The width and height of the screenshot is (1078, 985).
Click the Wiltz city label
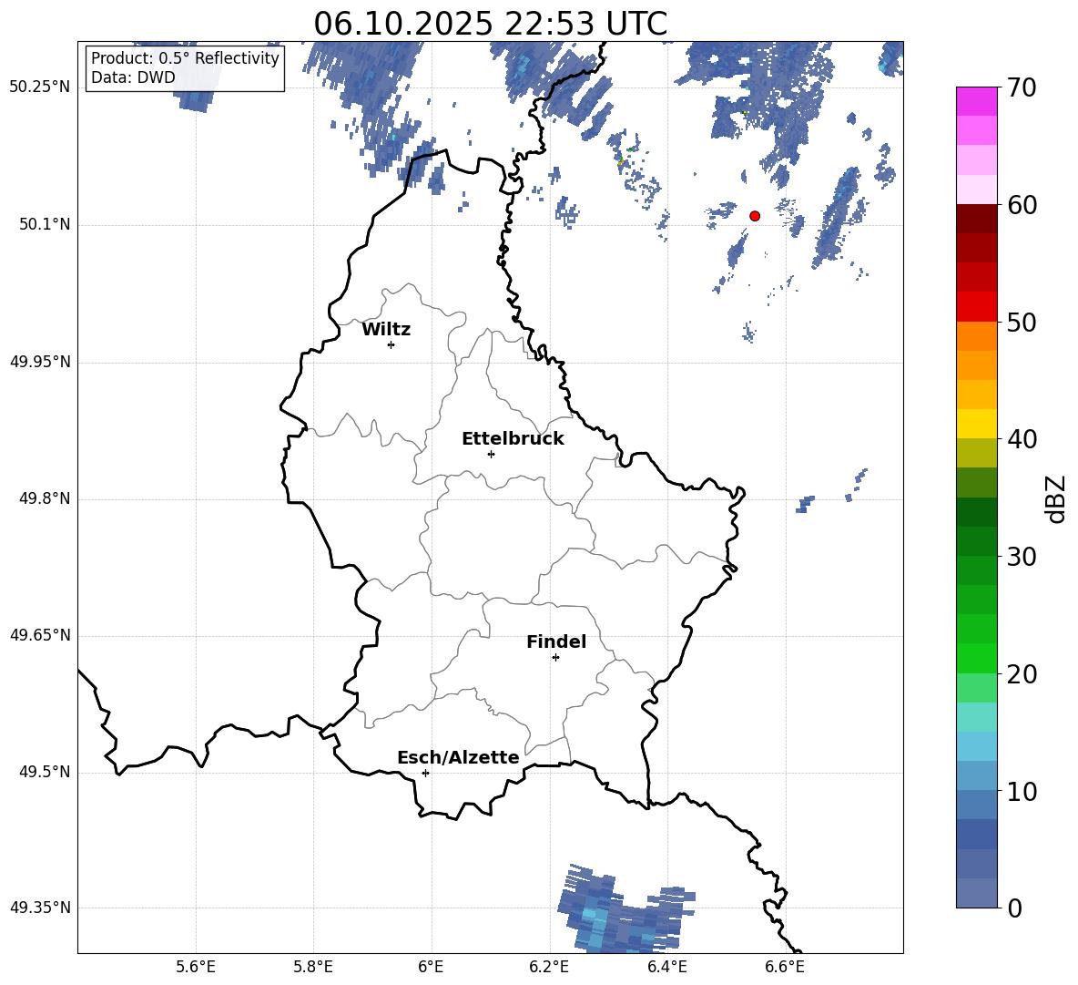click(x=386, y=330)
